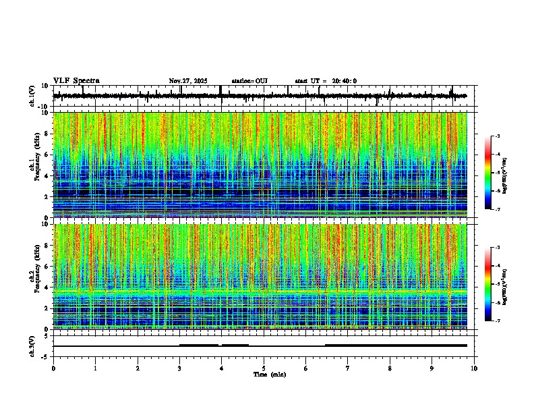
Task: Click the "9" minute tick label
Action: pos(432,368)
